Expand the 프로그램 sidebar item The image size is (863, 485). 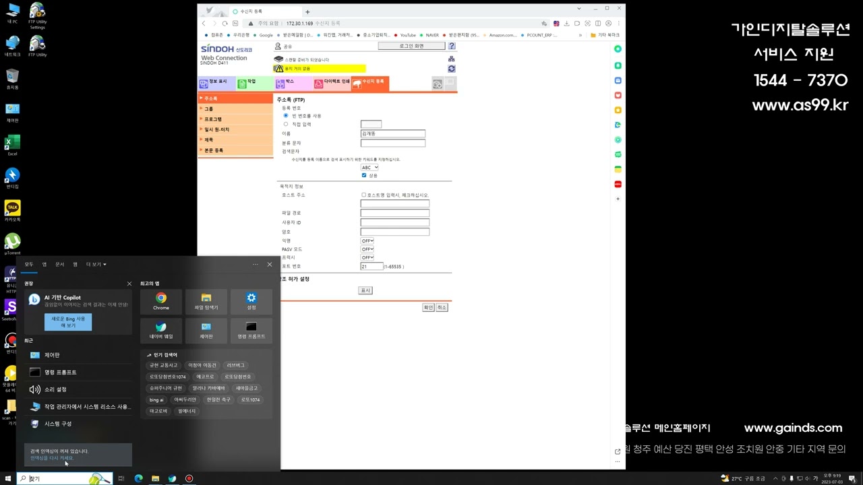tap(235, 119)
